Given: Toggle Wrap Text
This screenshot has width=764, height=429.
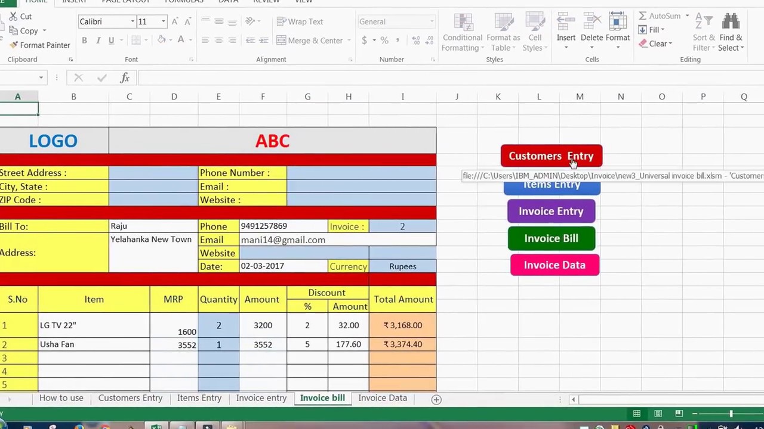Looking at the screenshot, I should tap(300, 21).
